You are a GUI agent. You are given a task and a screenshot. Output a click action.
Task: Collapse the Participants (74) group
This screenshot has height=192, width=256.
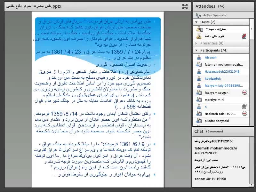point(196,50)
